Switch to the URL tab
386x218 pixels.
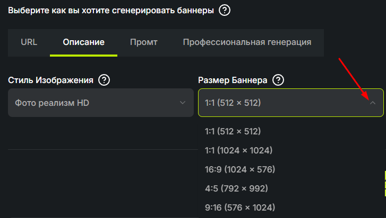pyautogui.click(x=29, y=42)
